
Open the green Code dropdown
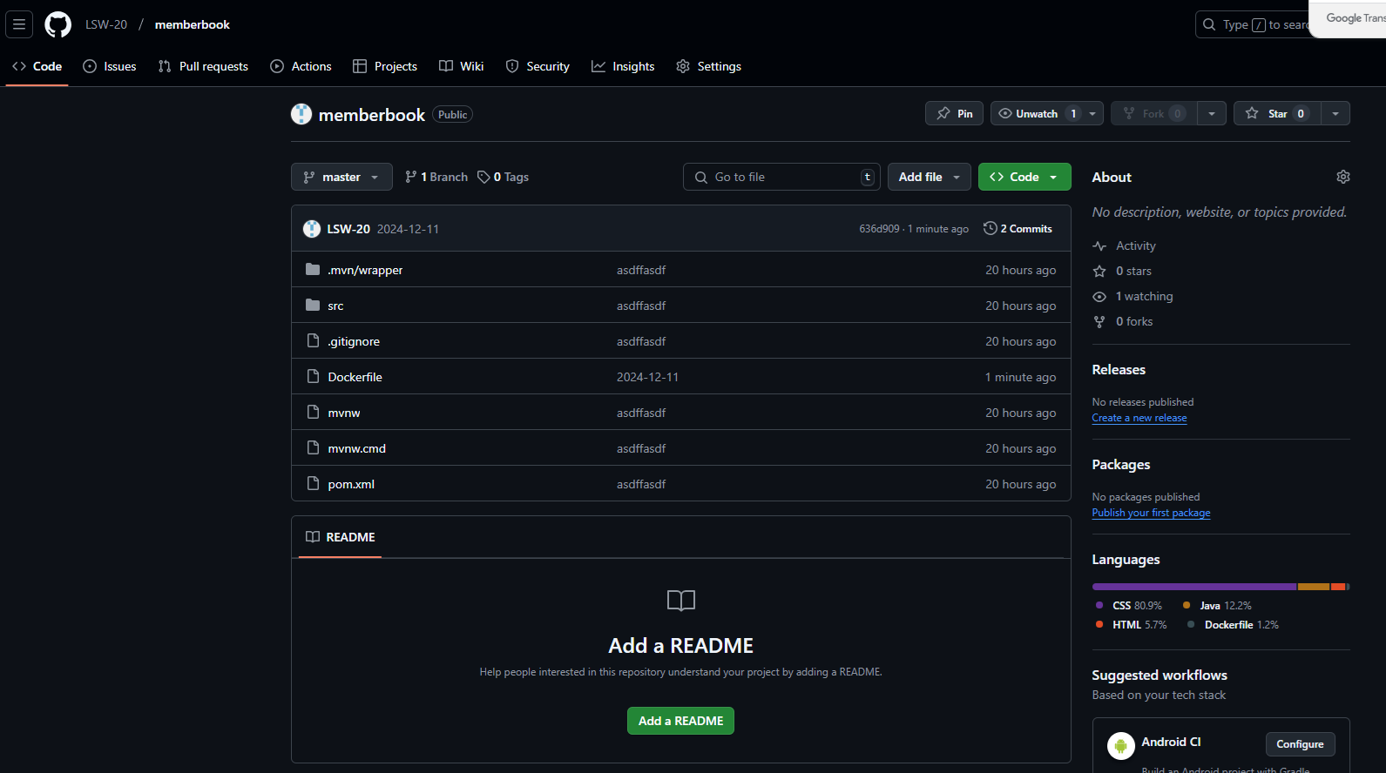1024,177
